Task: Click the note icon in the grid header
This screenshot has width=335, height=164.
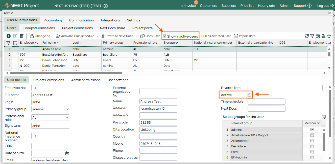Action: click(x=15, y=43)
